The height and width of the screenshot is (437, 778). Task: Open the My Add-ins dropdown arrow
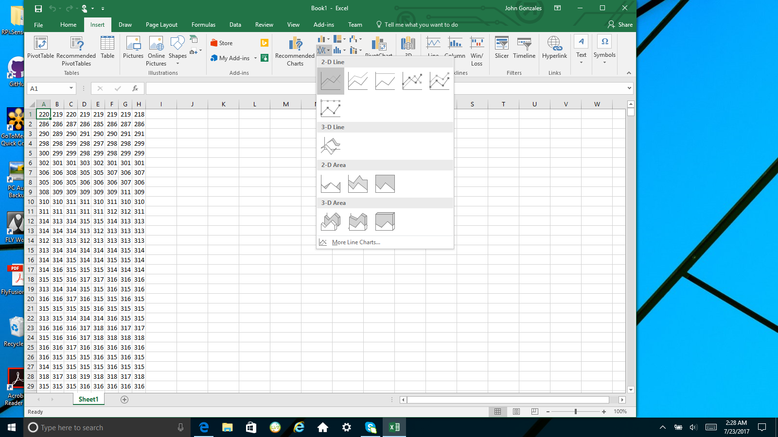[x=255, y=58]
